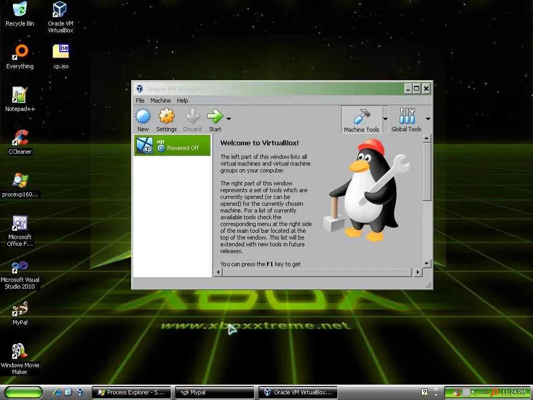
Task: Open VM Settings gear icon
Action: point(166,116)
